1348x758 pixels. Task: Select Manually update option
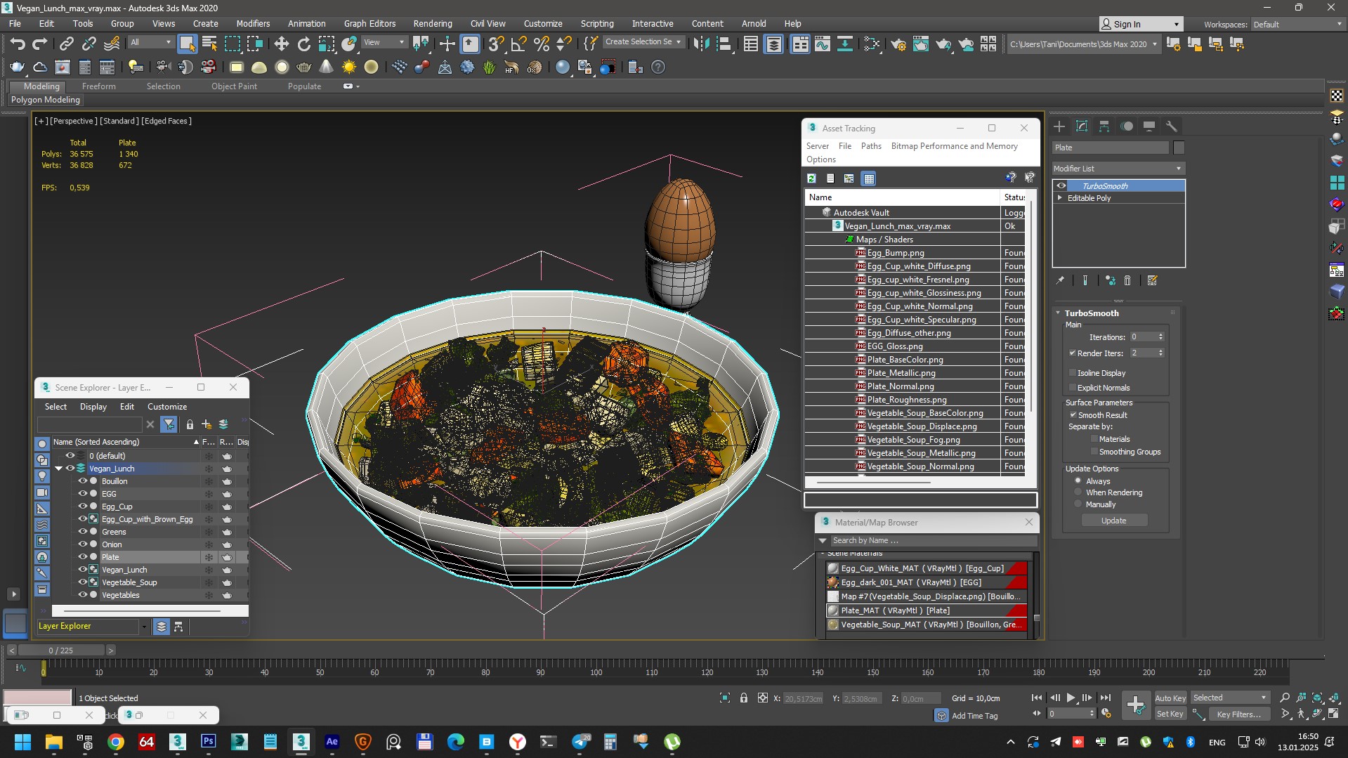pyautogui.click(x=1078, y=504)
